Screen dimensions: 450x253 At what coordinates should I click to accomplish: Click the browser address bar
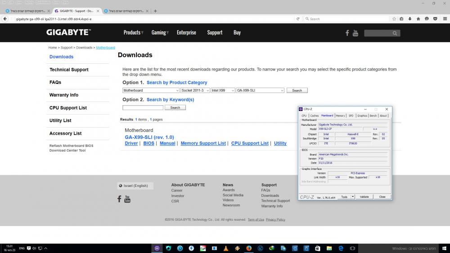click(153, 19)
